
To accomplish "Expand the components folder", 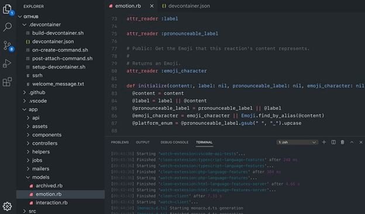I will tap(28, 135).
